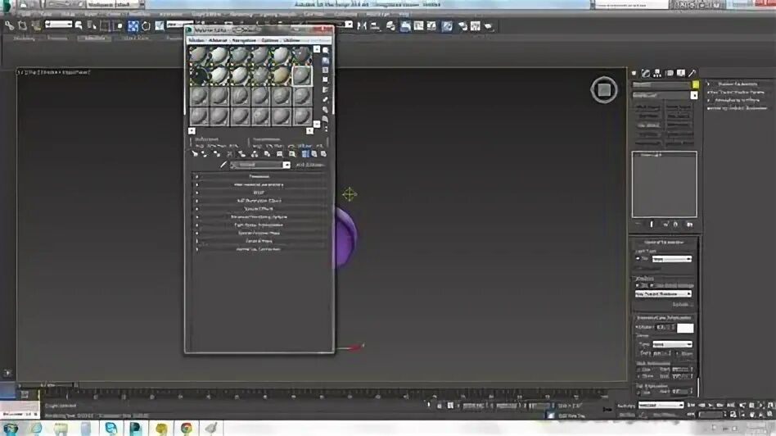The width and height of the screenshot is (776, 436).
Task: Toggle Shadows On checkbox
Action: [x=637, y=285]
